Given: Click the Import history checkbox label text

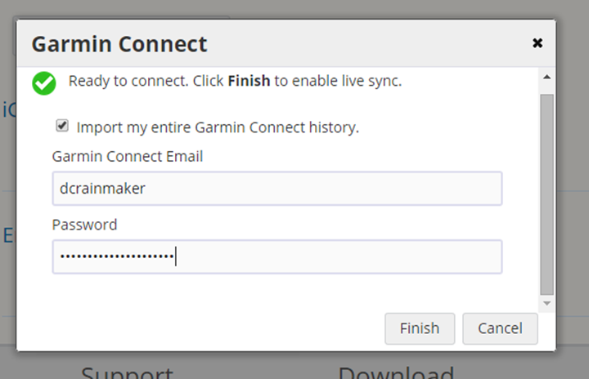Looking at the screenshot, I should [x=218, y=127].
